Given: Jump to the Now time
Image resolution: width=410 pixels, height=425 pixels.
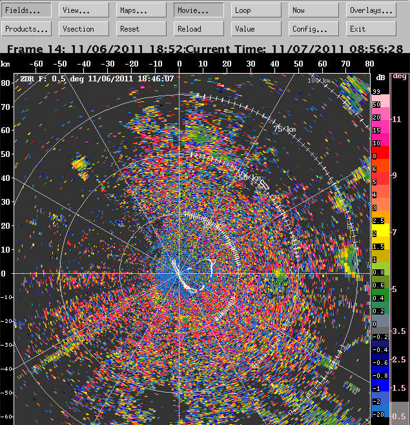Looking at the screenshot, I should point(314,10).
